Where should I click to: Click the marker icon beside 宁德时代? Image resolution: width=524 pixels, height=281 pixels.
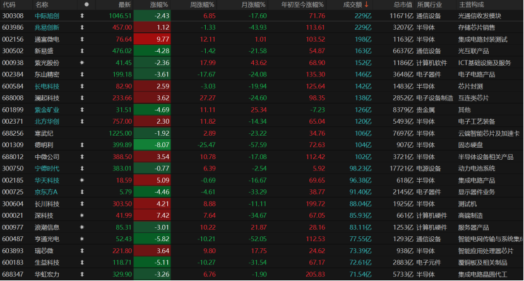[x=82, y=169]
